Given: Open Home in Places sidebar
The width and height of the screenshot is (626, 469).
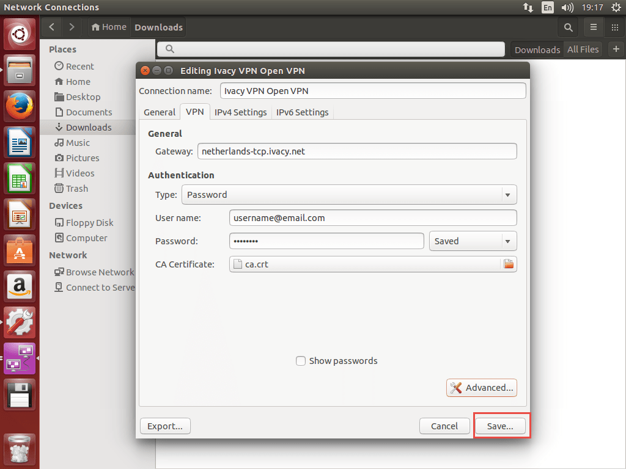Looking at the screenshot, I should (x=72, y=82).
